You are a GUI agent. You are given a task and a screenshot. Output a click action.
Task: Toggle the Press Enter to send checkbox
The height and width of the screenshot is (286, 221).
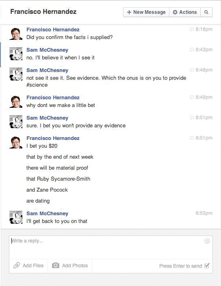click(x=207, y=266)
